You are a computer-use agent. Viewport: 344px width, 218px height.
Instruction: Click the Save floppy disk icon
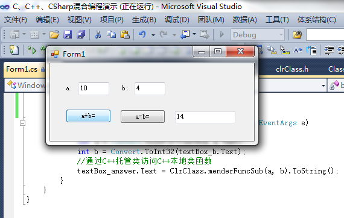click(68, 34)
